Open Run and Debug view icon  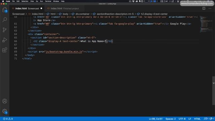tap(5, 40)
